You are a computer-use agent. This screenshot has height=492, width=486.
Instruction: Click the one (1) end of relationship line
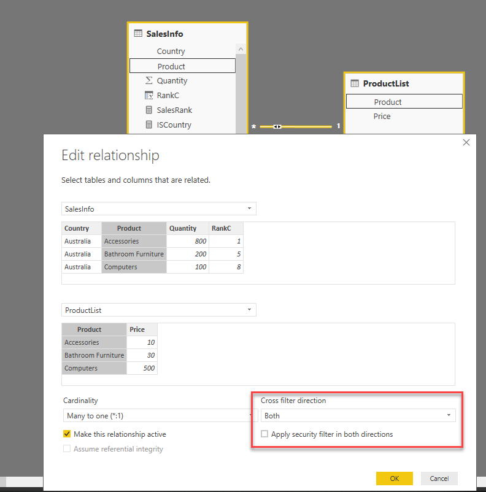tap(338, 126)
